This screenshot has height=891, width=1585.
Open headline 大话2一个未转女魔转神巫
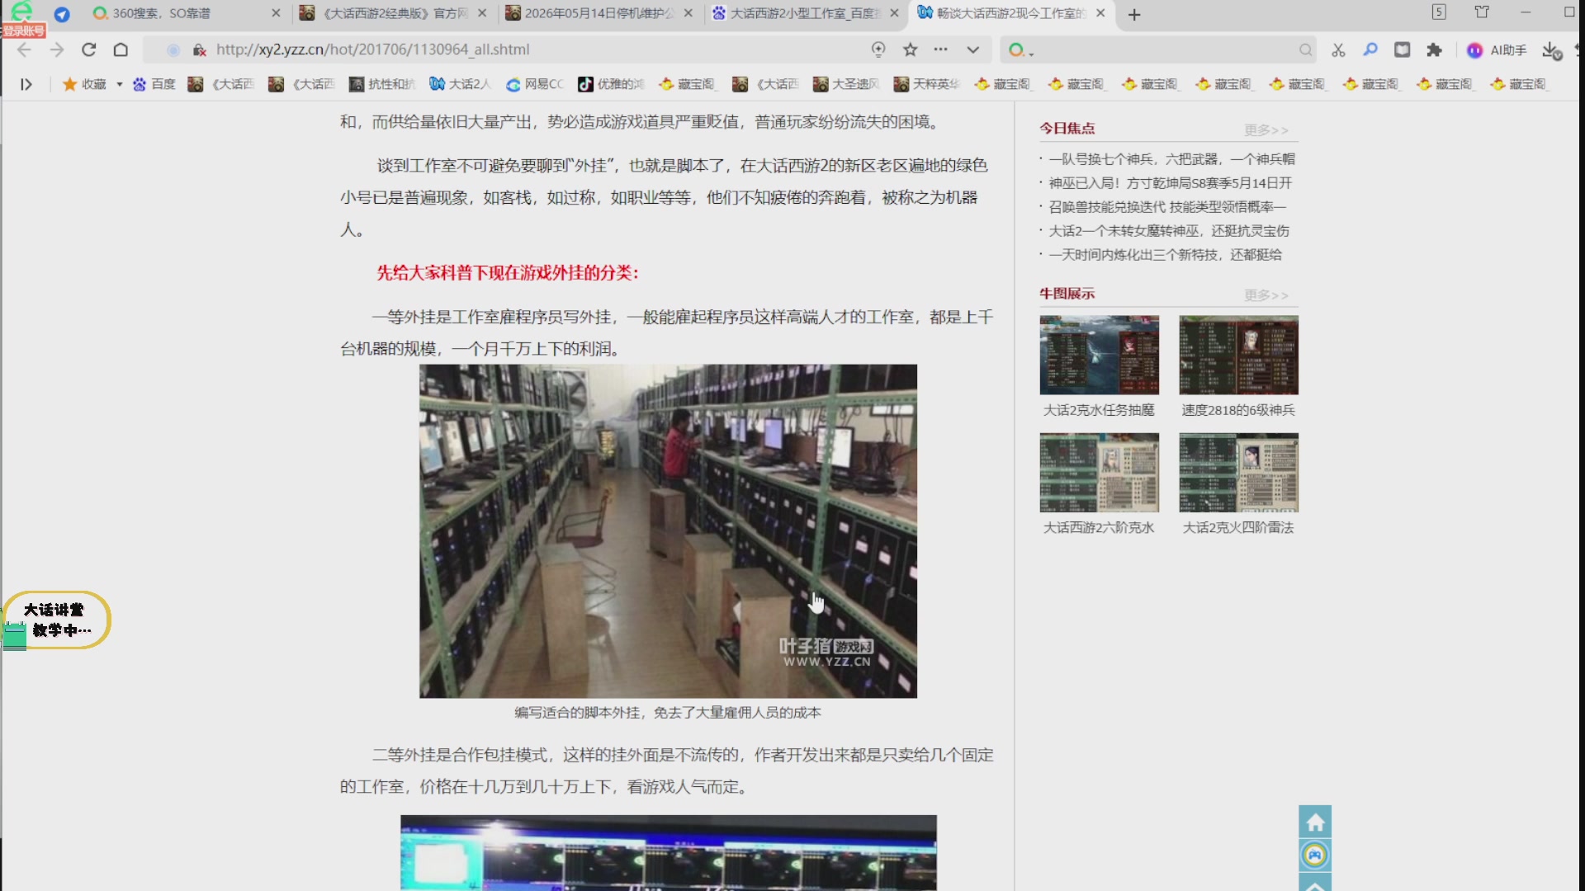(x=1169, y=231)
